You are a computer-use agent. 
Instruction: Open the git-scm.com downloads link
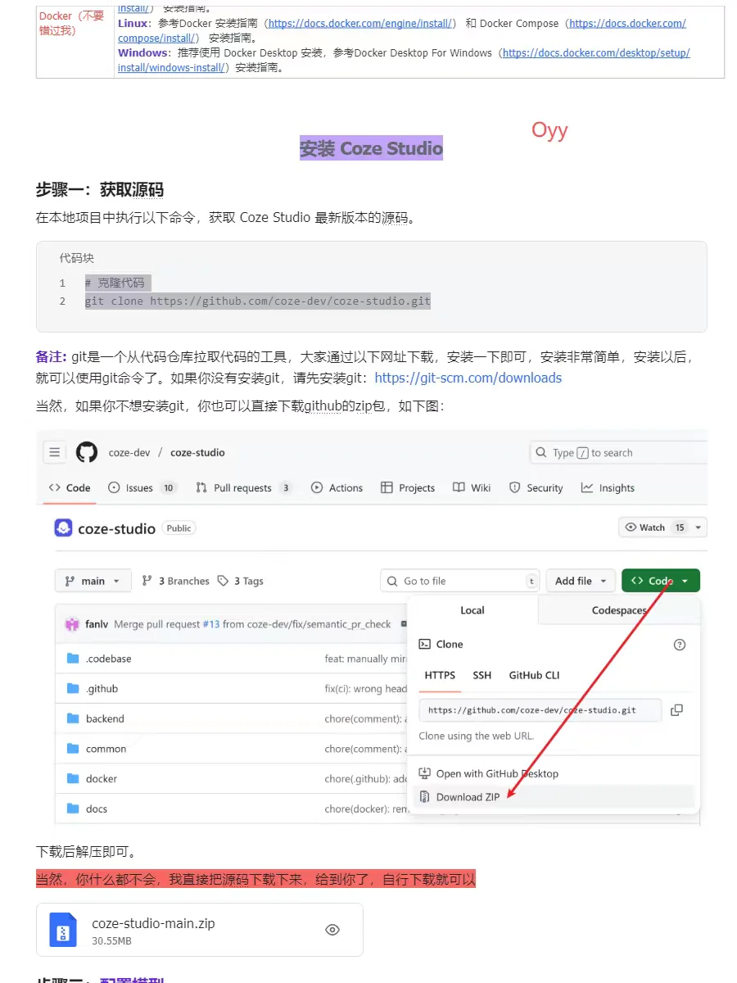(468, 378)
